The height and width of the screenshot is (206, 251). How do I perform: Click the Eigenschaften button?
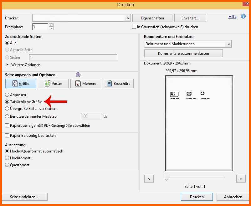(x=152, y=18)
